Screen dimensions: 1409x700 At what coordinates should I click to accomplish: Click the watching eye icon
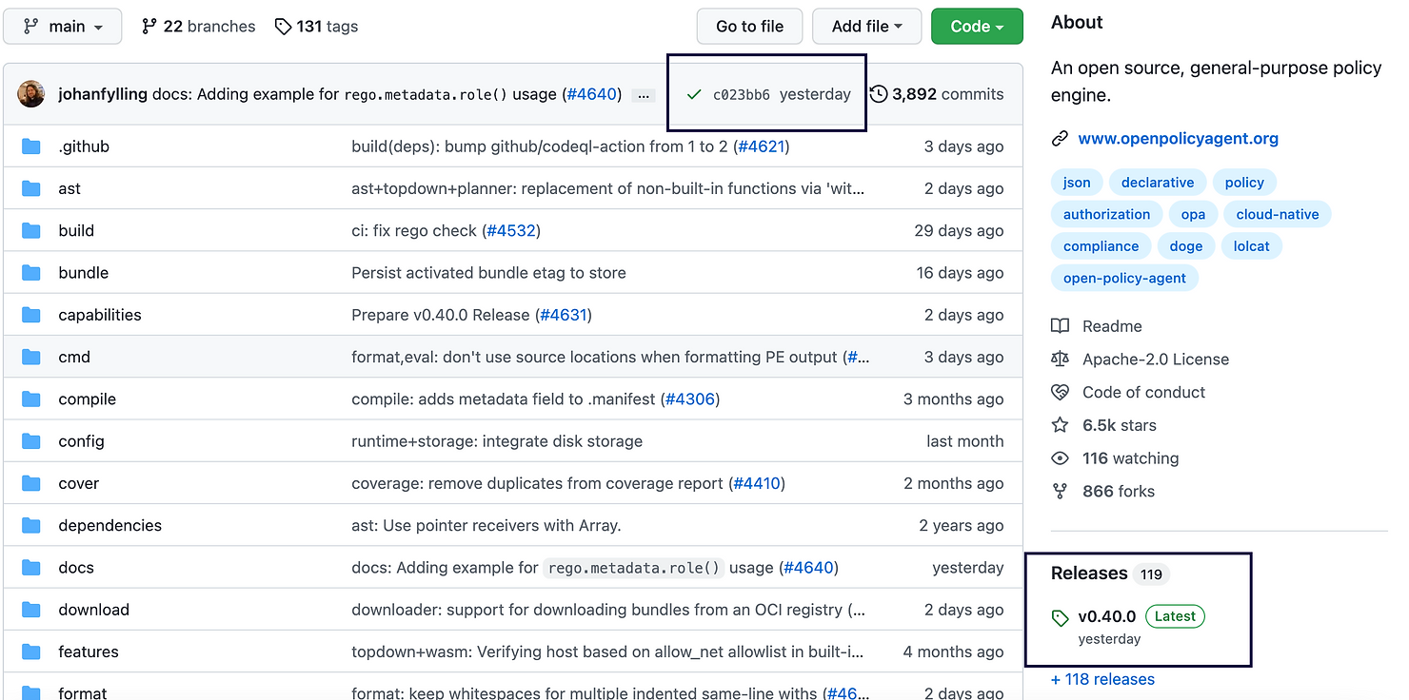click(x=1060, y=458)
